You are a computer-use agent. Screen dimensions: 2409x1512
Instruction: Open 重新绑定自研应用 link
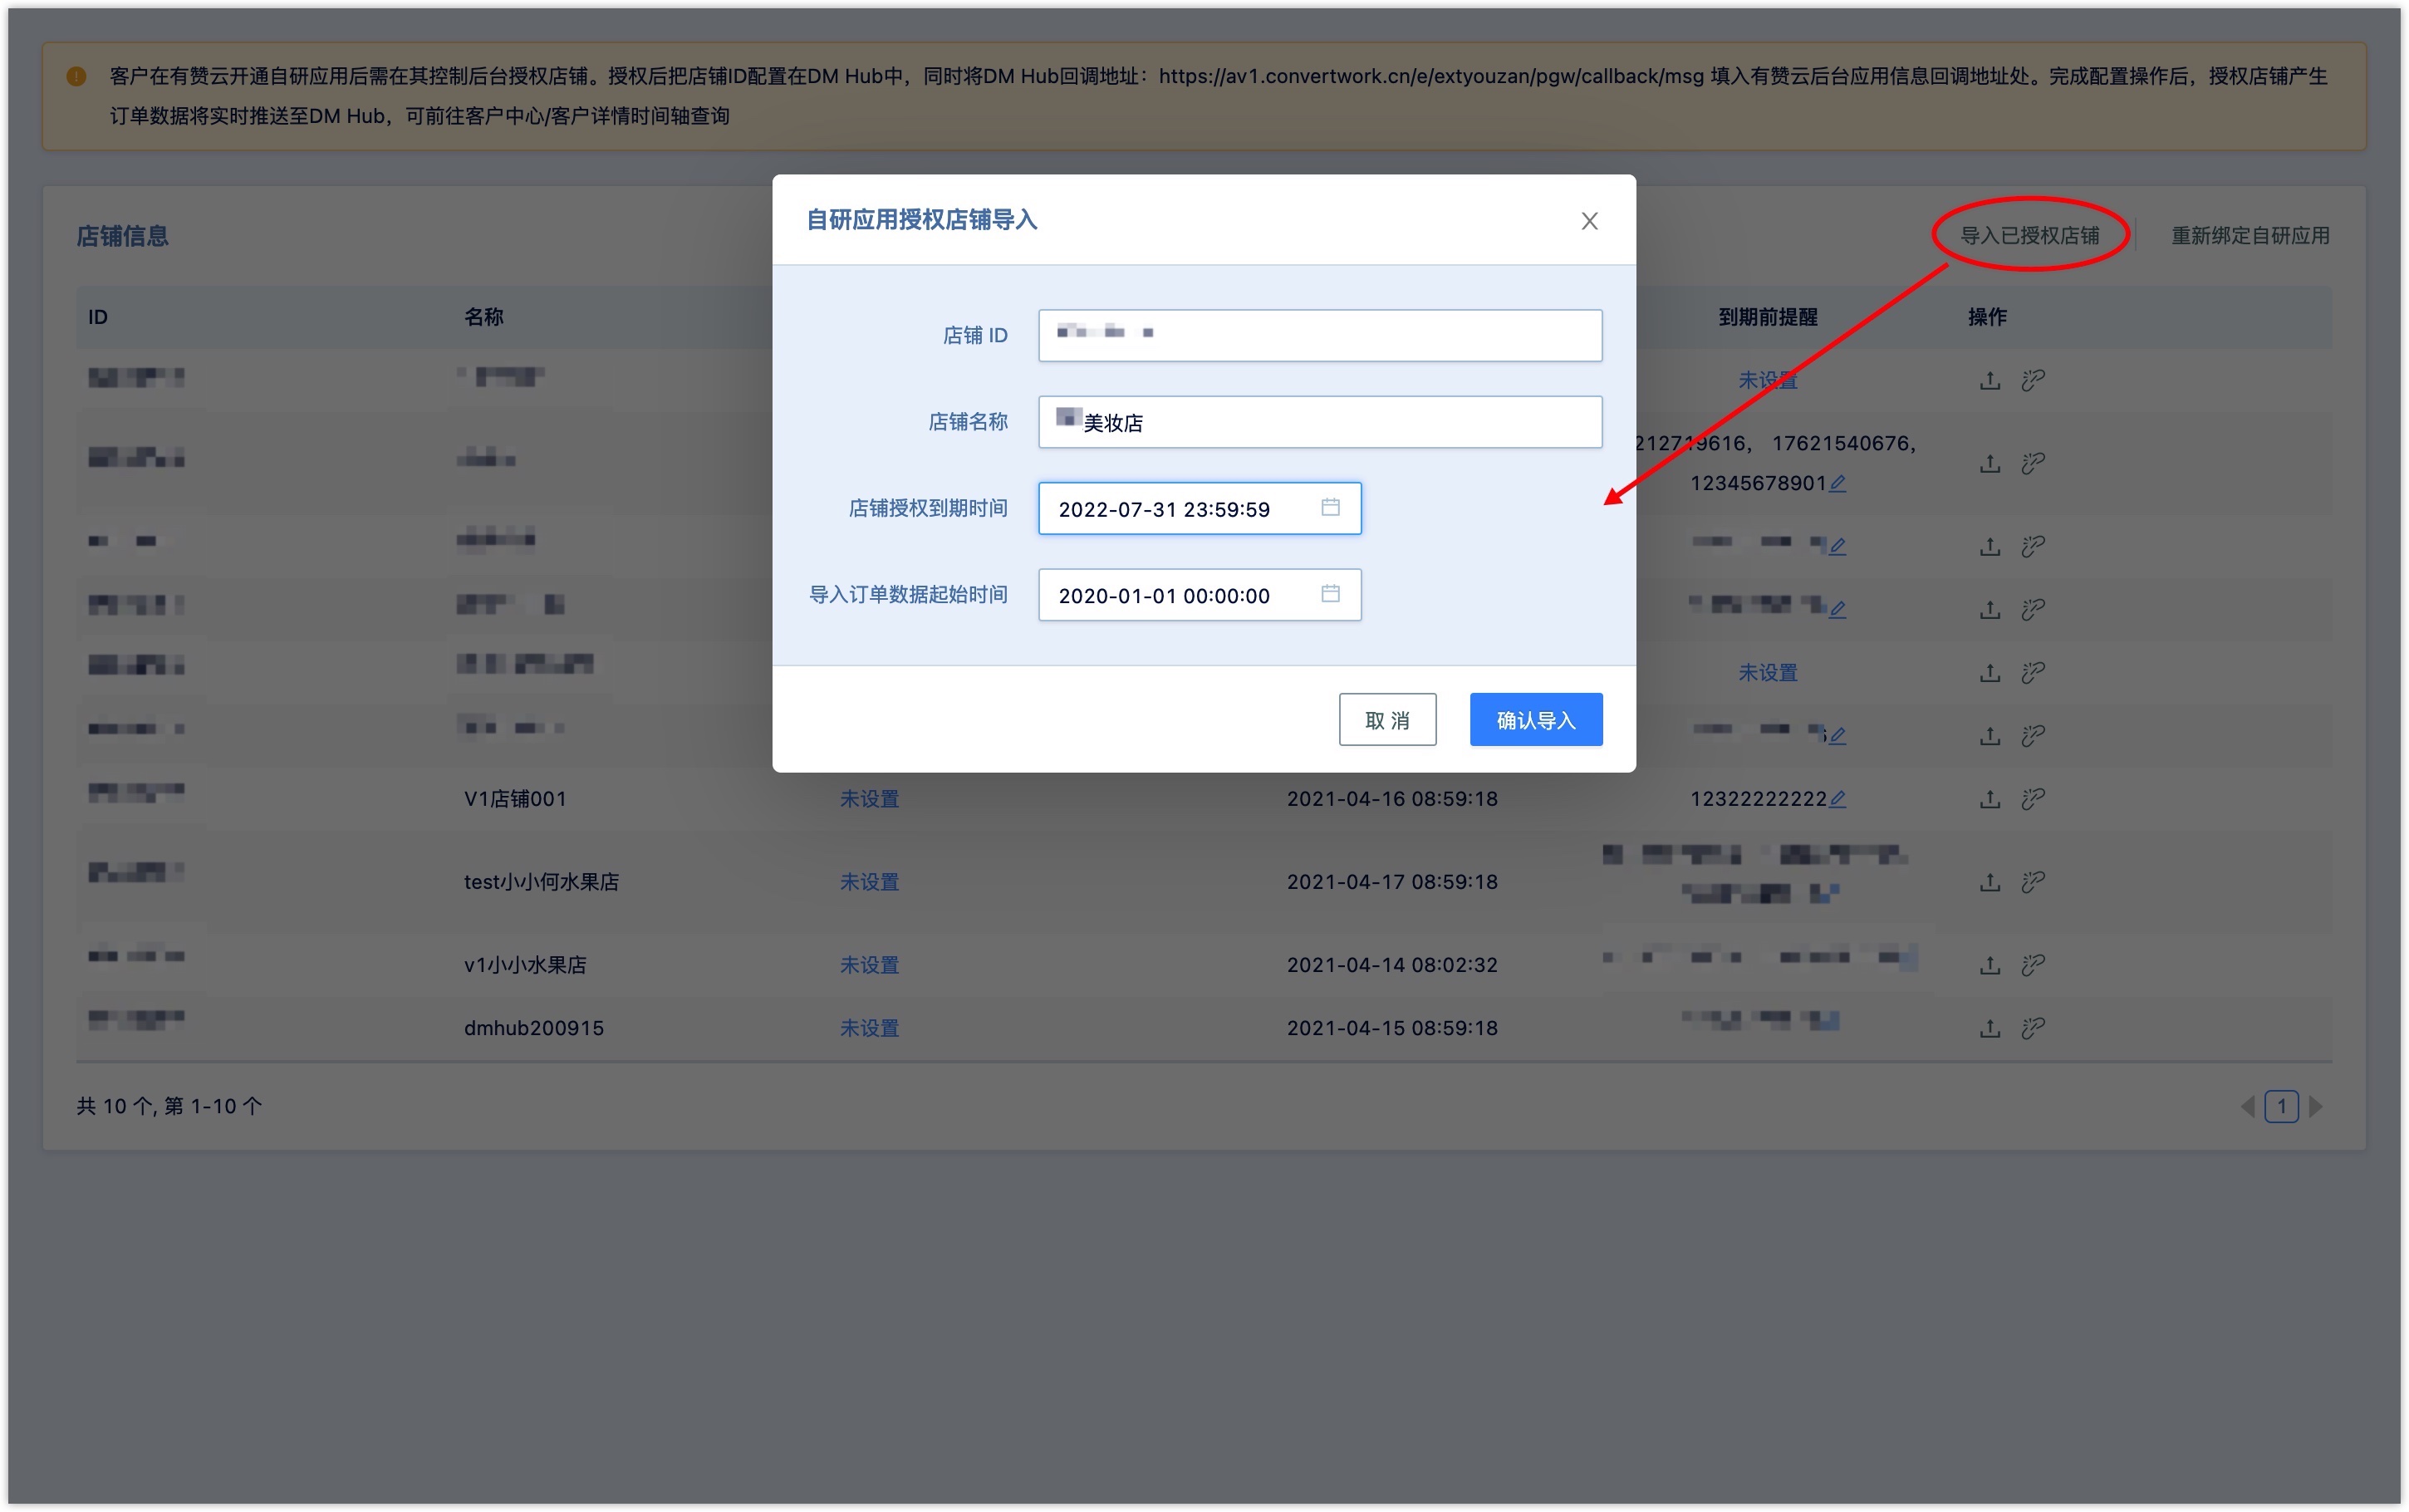click(x=2250, y=236)
